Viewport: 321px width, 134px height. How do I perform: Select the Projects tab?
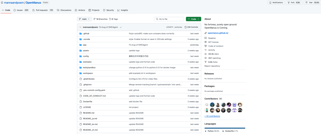coord(94,10)
